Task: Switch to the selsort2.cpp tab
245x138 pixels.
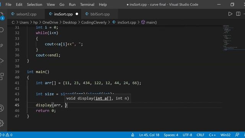Action: click(x=26, y=14)
